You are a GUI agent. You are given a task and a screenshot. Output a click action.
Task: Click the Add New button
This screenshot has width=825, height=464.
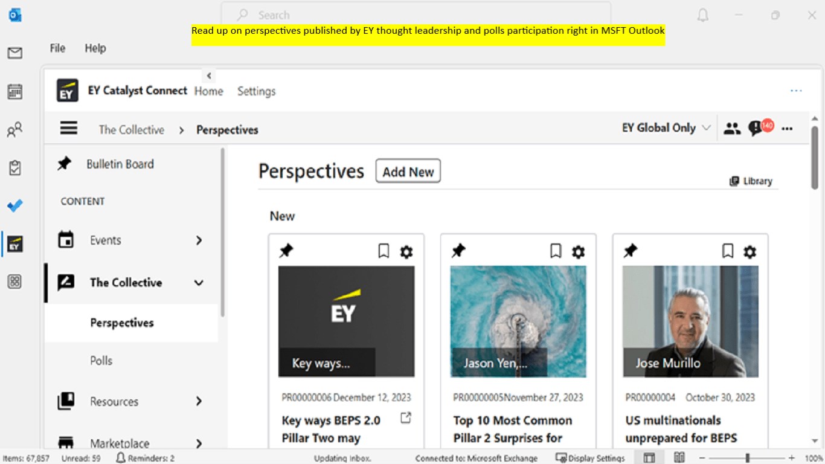408,172
